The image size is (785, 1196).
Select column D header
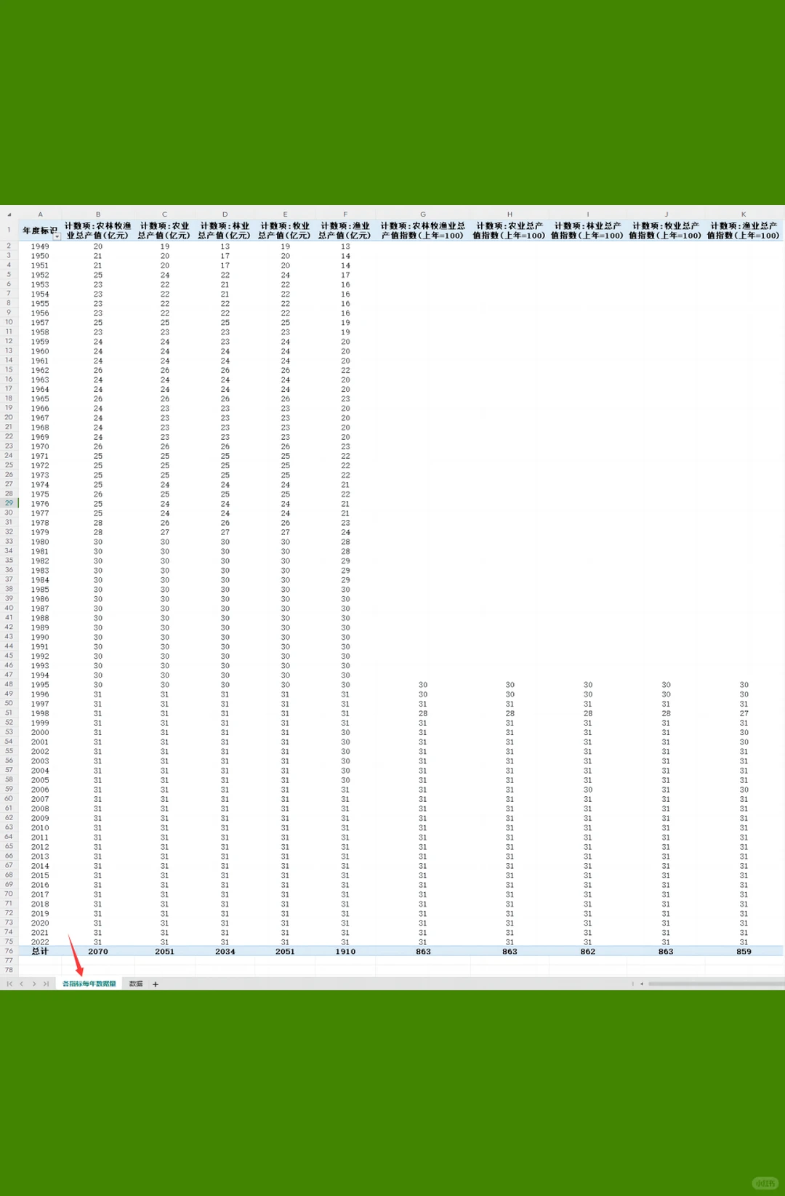225,214
